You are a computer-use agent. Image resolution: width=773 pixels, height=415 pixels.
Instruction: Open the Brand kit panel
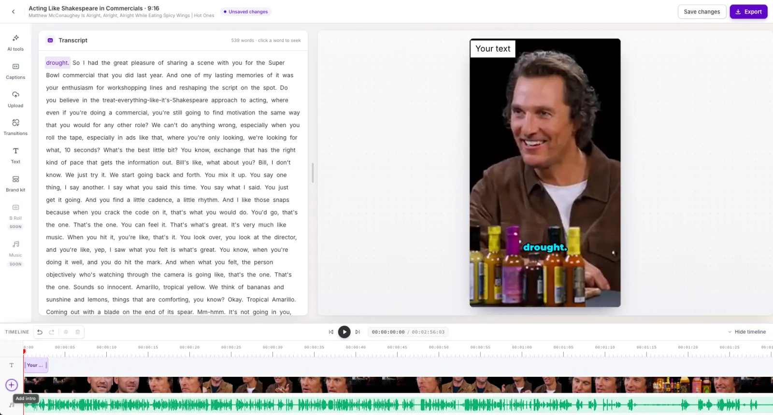pos(15,184)
